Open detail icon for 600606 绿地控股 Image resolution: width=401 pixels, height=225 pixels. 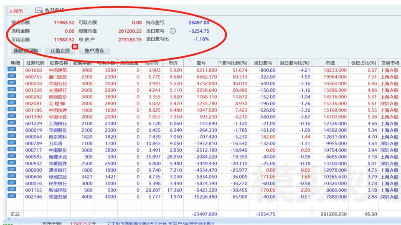(12, 176)
